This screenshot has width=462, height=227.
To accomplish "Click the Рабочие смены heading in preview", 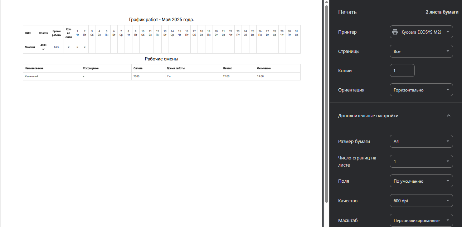I will pyautogui.click(x=161, y=59).
